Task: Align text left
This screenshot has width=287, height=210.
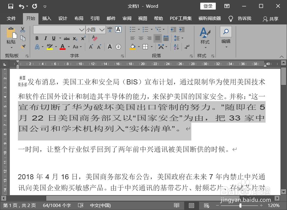Action: pos(133,38)
